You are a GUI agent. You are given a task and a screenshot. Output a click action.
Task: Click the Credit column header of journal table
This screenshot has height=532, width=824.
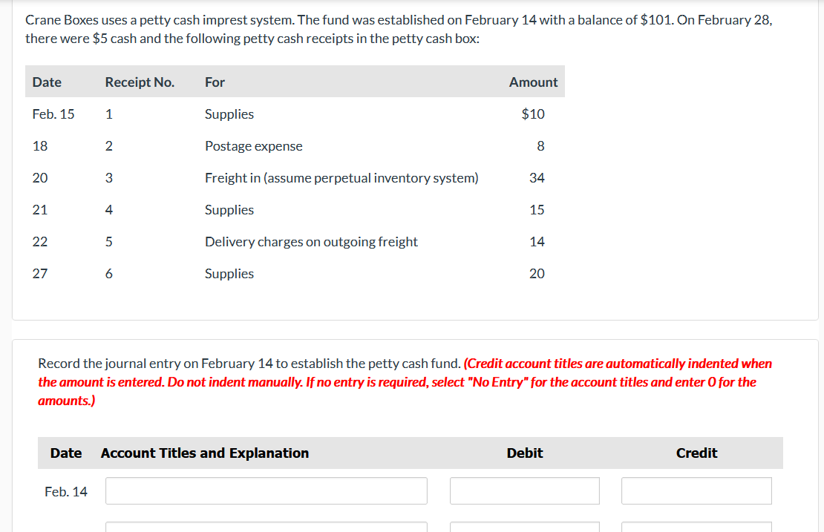click(x=696, y=453)
